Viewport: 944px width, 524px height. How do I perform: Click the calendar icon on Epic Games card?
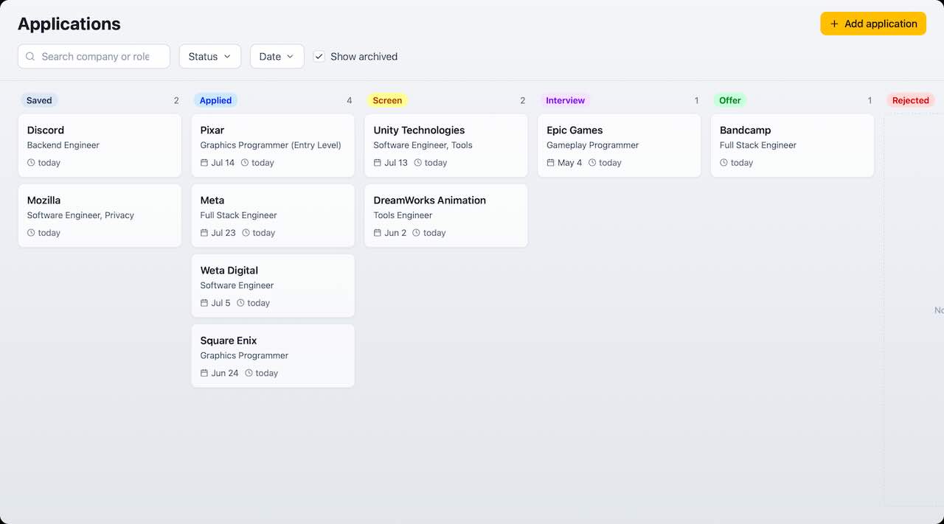[551, 163]
